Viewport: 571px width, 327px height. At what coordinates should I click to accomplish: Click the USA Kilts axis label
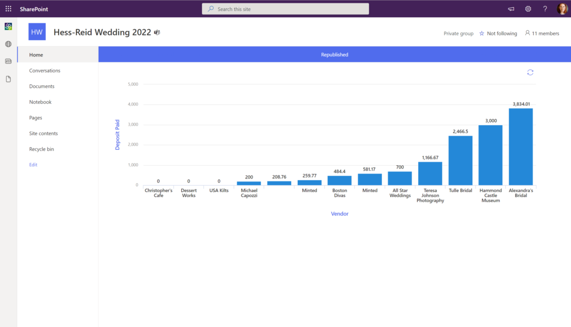(219, 190)
